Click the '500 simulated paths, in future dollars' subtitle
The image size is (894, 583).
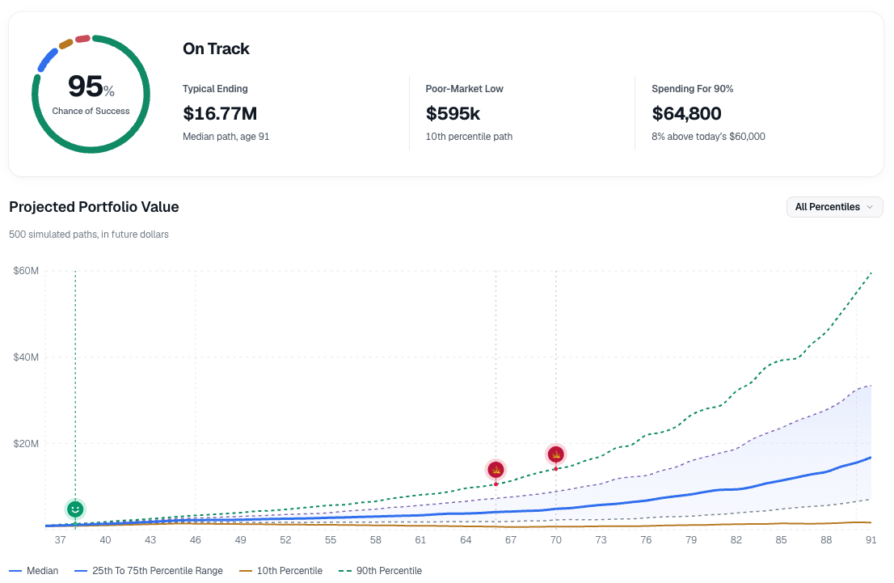(89, 234)
